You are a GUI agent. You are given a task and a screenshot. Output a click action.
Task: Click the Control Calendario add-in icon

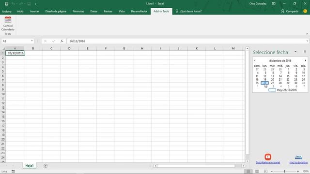coord(8,24)
